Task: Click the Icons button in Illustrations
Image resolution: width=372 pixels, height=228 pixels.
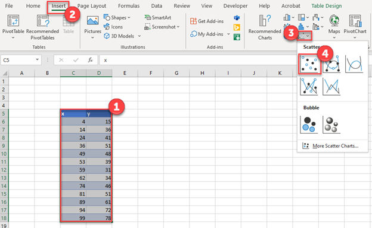Action: pos(113,27)
